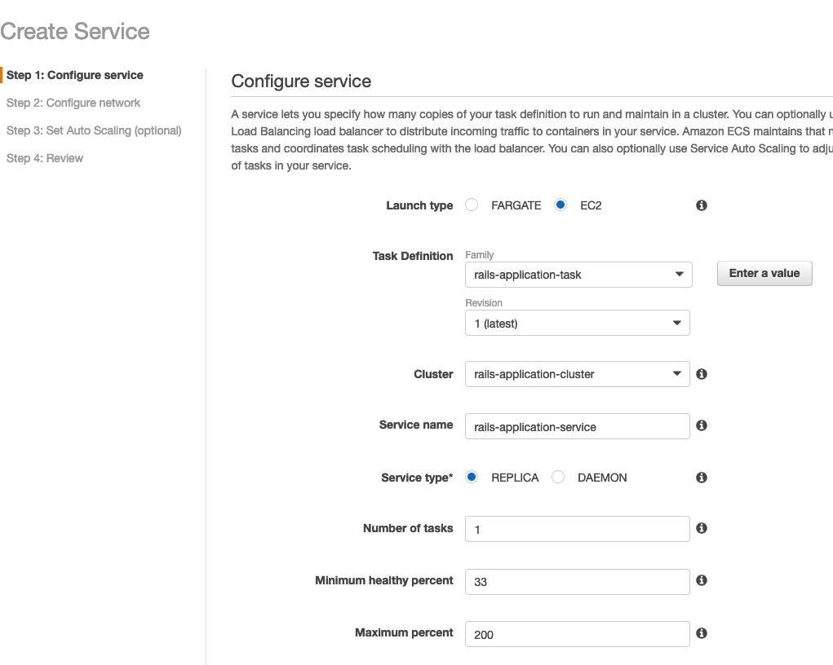Click the info icon beside Number of tasks
Image resolution: width=833 pixels, height=665 pixels.
tap(702, 528)
